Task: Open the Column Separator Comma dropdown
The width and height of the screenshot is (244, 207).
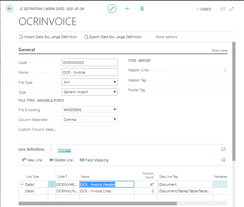Action: [90, 119]
